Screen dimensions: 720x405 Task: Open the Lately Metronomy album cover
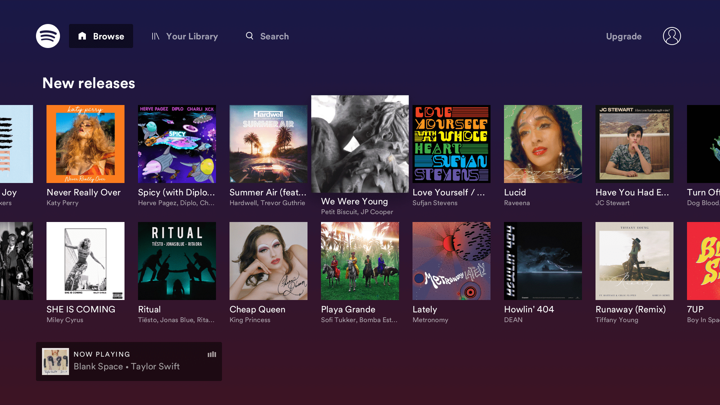(451, 261)
